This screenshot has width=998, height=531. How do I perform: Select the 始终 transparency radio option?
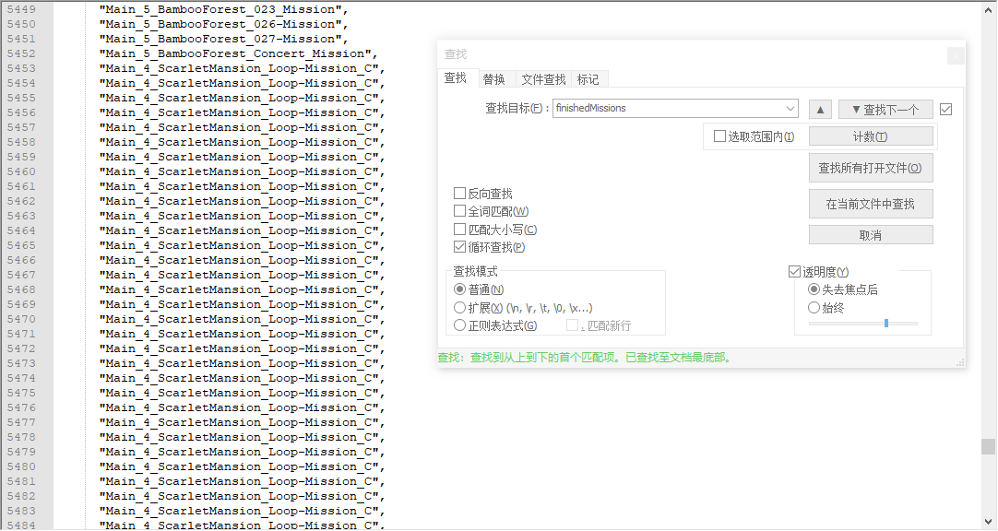(814, 308)
